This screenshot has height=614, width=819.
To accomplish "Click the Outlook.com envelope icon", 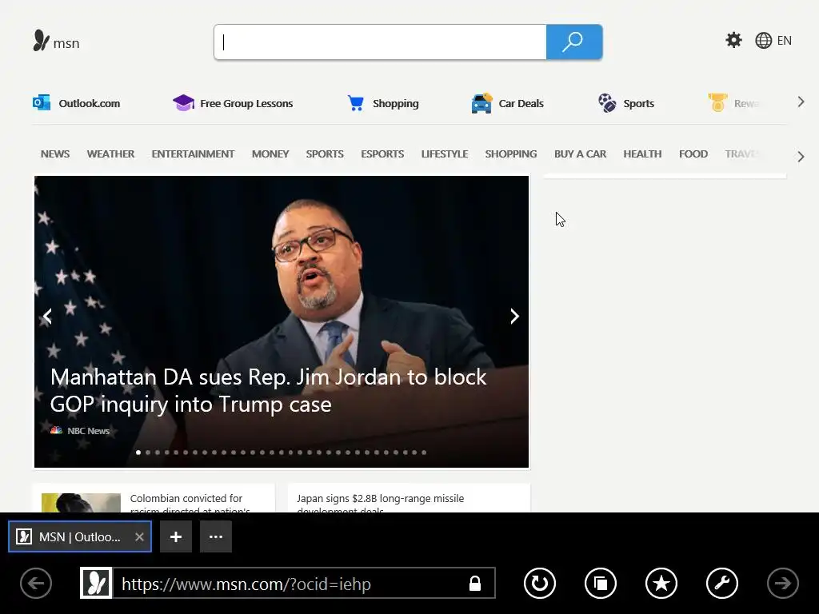I will (x=42, y=103).
